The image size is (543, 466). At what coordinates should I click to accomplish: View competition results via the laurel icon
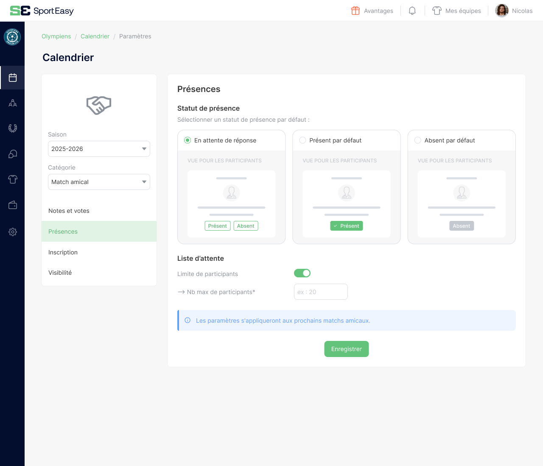click(12, 128)
